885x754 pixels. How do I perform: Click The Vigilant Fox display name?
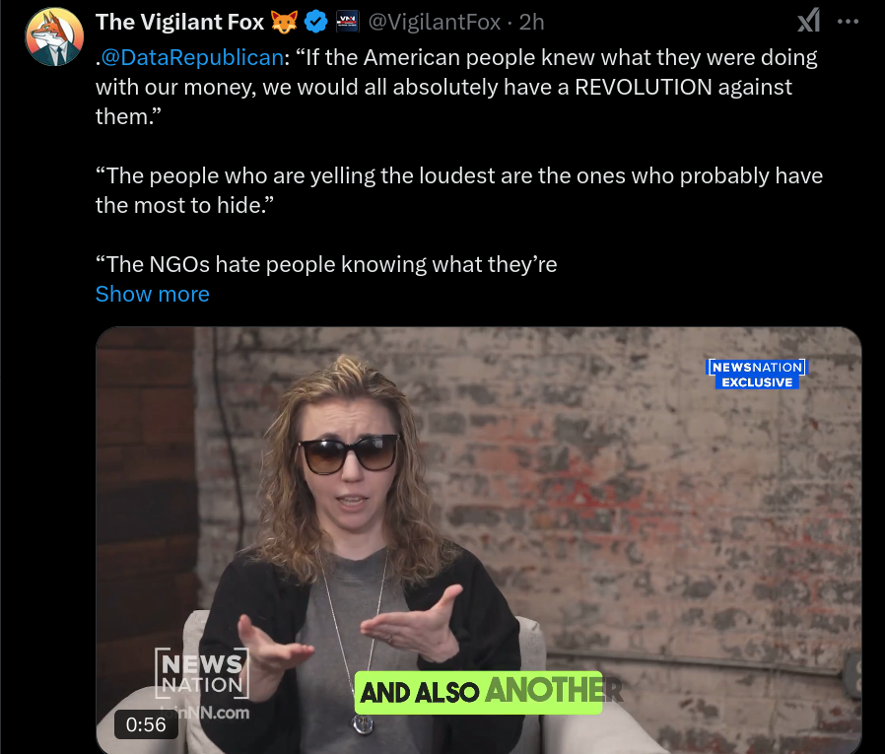coord(179,22)
